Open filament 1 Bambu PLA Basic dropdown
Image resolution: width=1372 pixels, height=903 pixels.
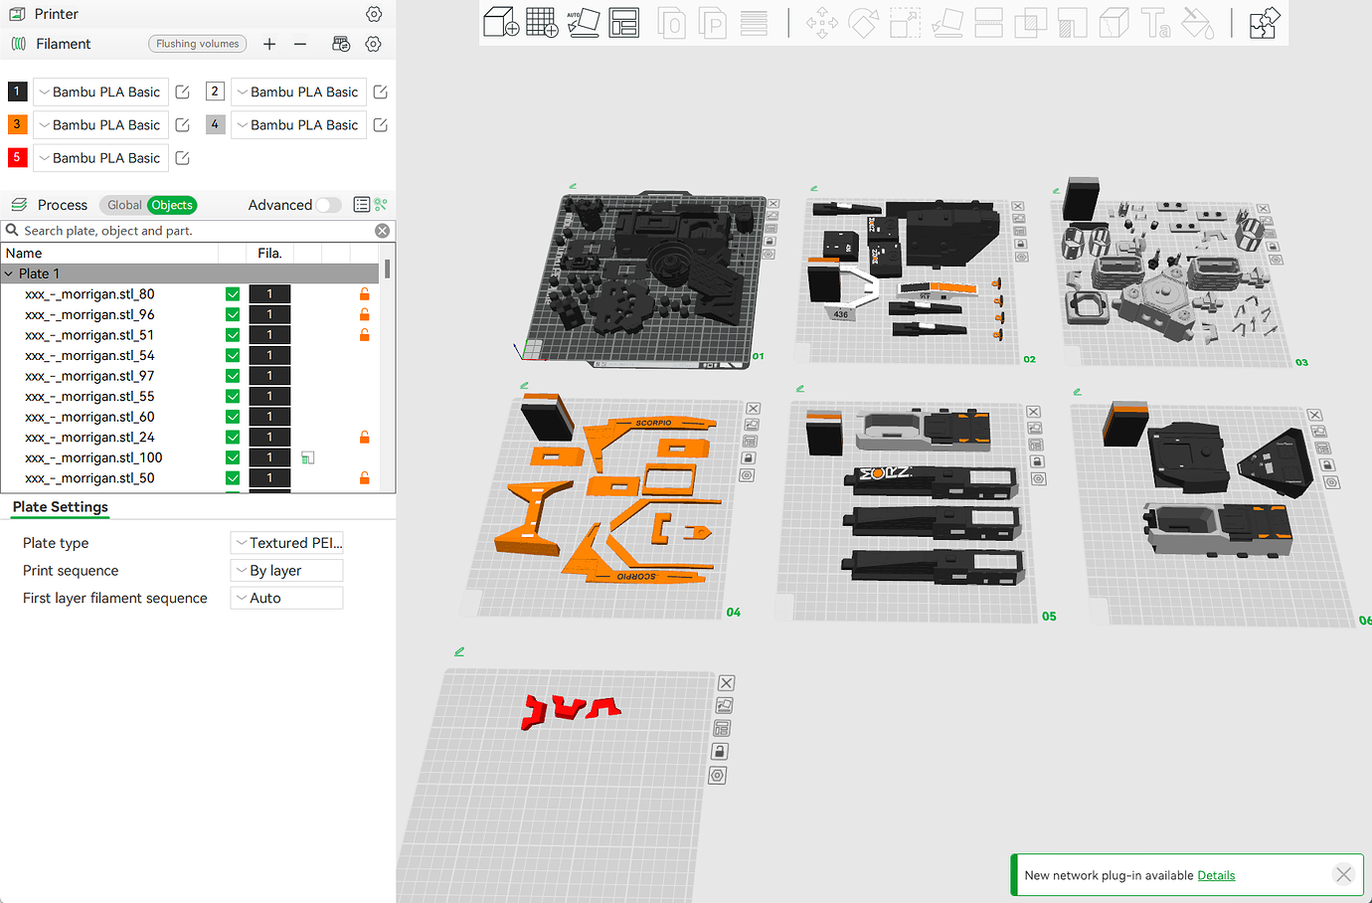(100, 91)
